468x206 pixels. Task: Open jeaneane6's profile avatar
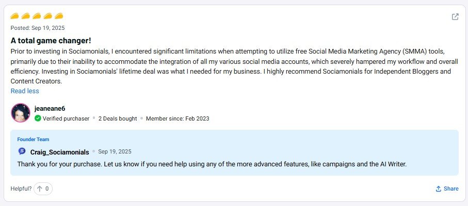[x=21, y=113]
